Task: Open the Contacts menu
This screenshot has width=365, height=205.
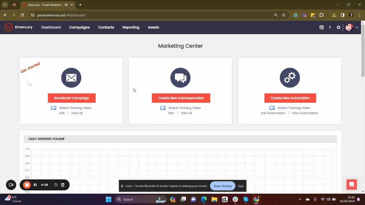Action: tap(106, 27)
